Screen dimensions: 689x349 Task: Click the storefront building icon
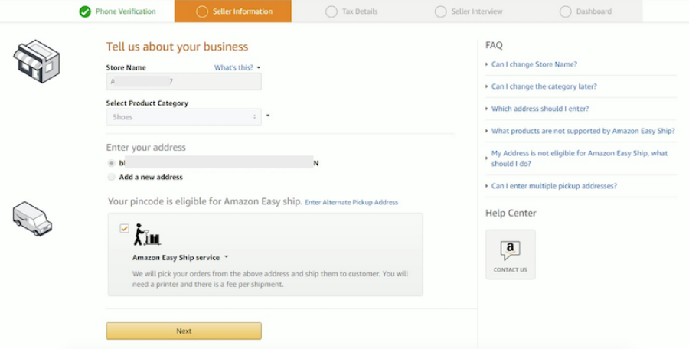37,61
